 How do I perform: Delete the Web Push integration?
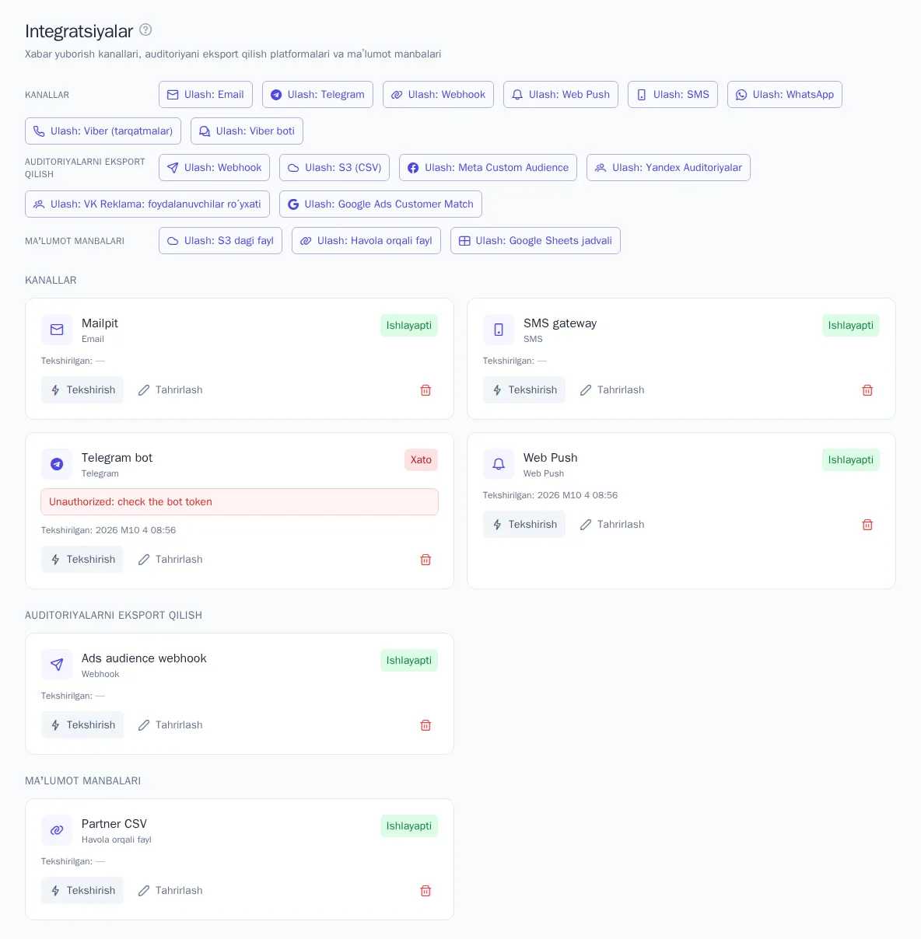[867, 525]
